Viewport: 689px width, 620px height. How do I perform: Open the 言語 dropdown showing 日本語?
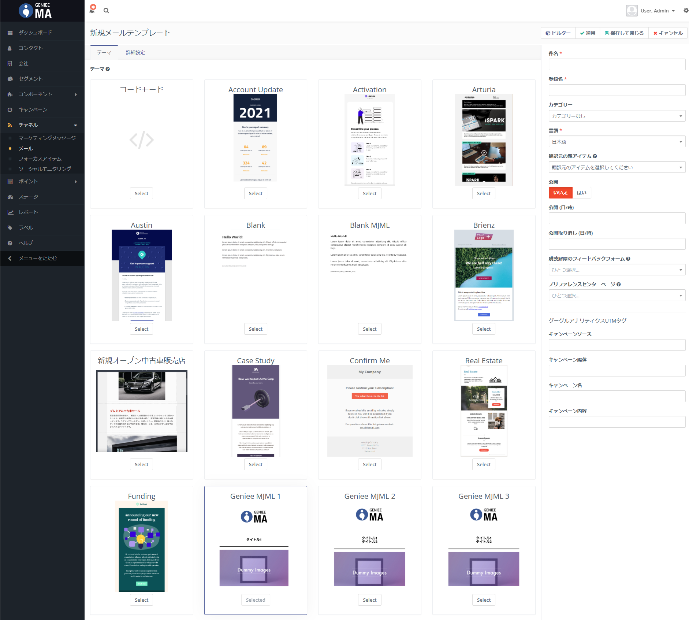tap(617, 142)
